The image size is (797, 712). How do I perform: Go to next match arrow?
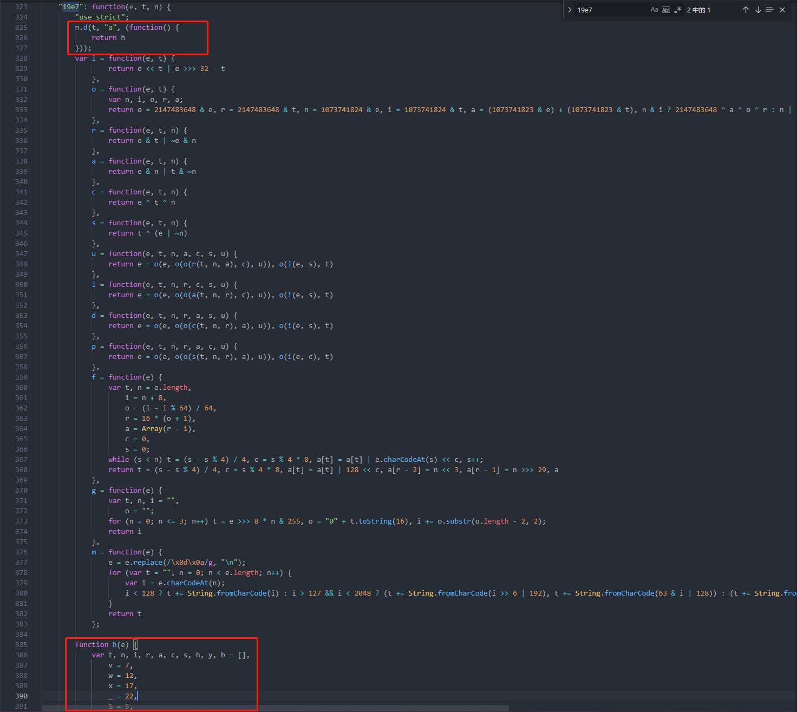click(x=758, y=10)
